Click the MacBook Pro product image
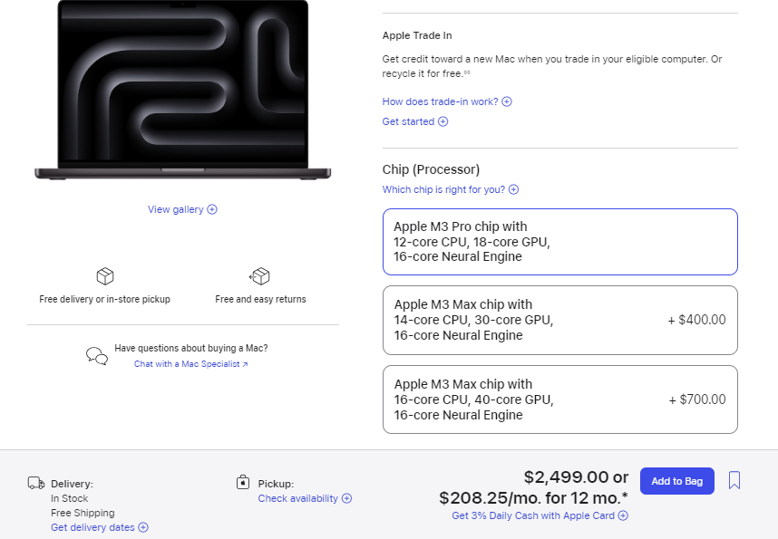Screen dimensions: 778x539 click(182, 90)
